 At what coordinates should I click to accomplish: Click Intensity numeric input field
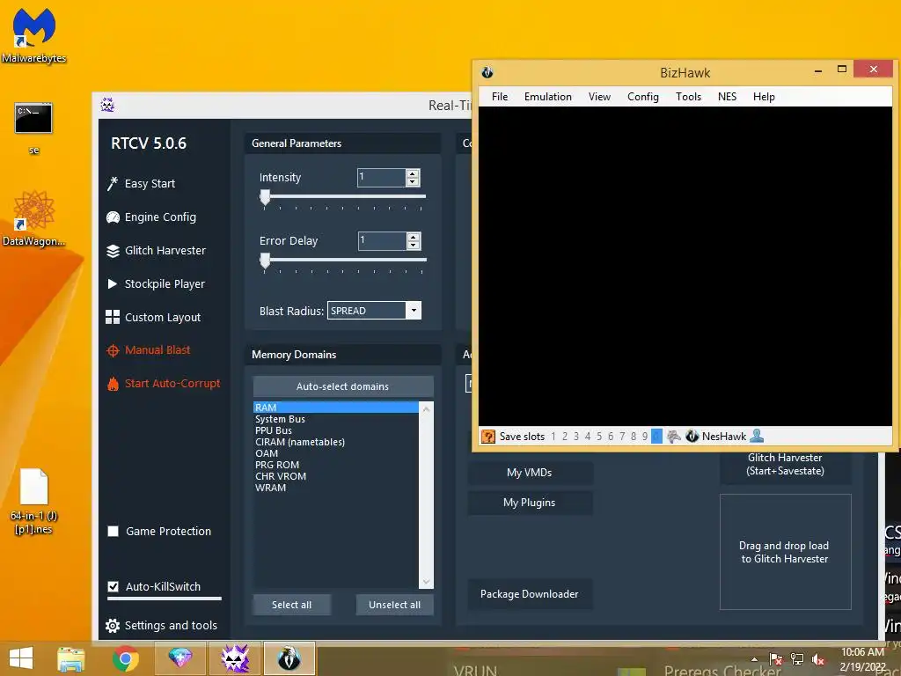pyautogui.click(x=382, y=177)
